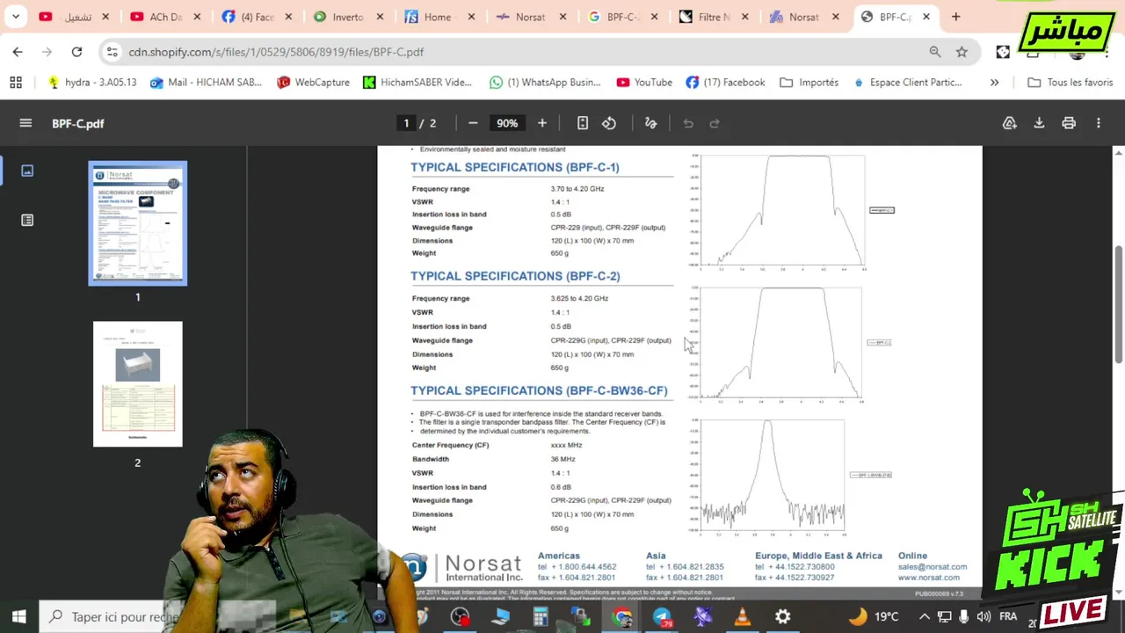The height and width of the screenshot is (633, 1125).
Task: Select page 1 thumbnail
Action: tap(138, 223)
